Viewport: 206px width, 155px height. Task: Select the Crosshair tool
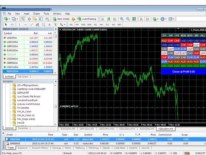[12, 24]
